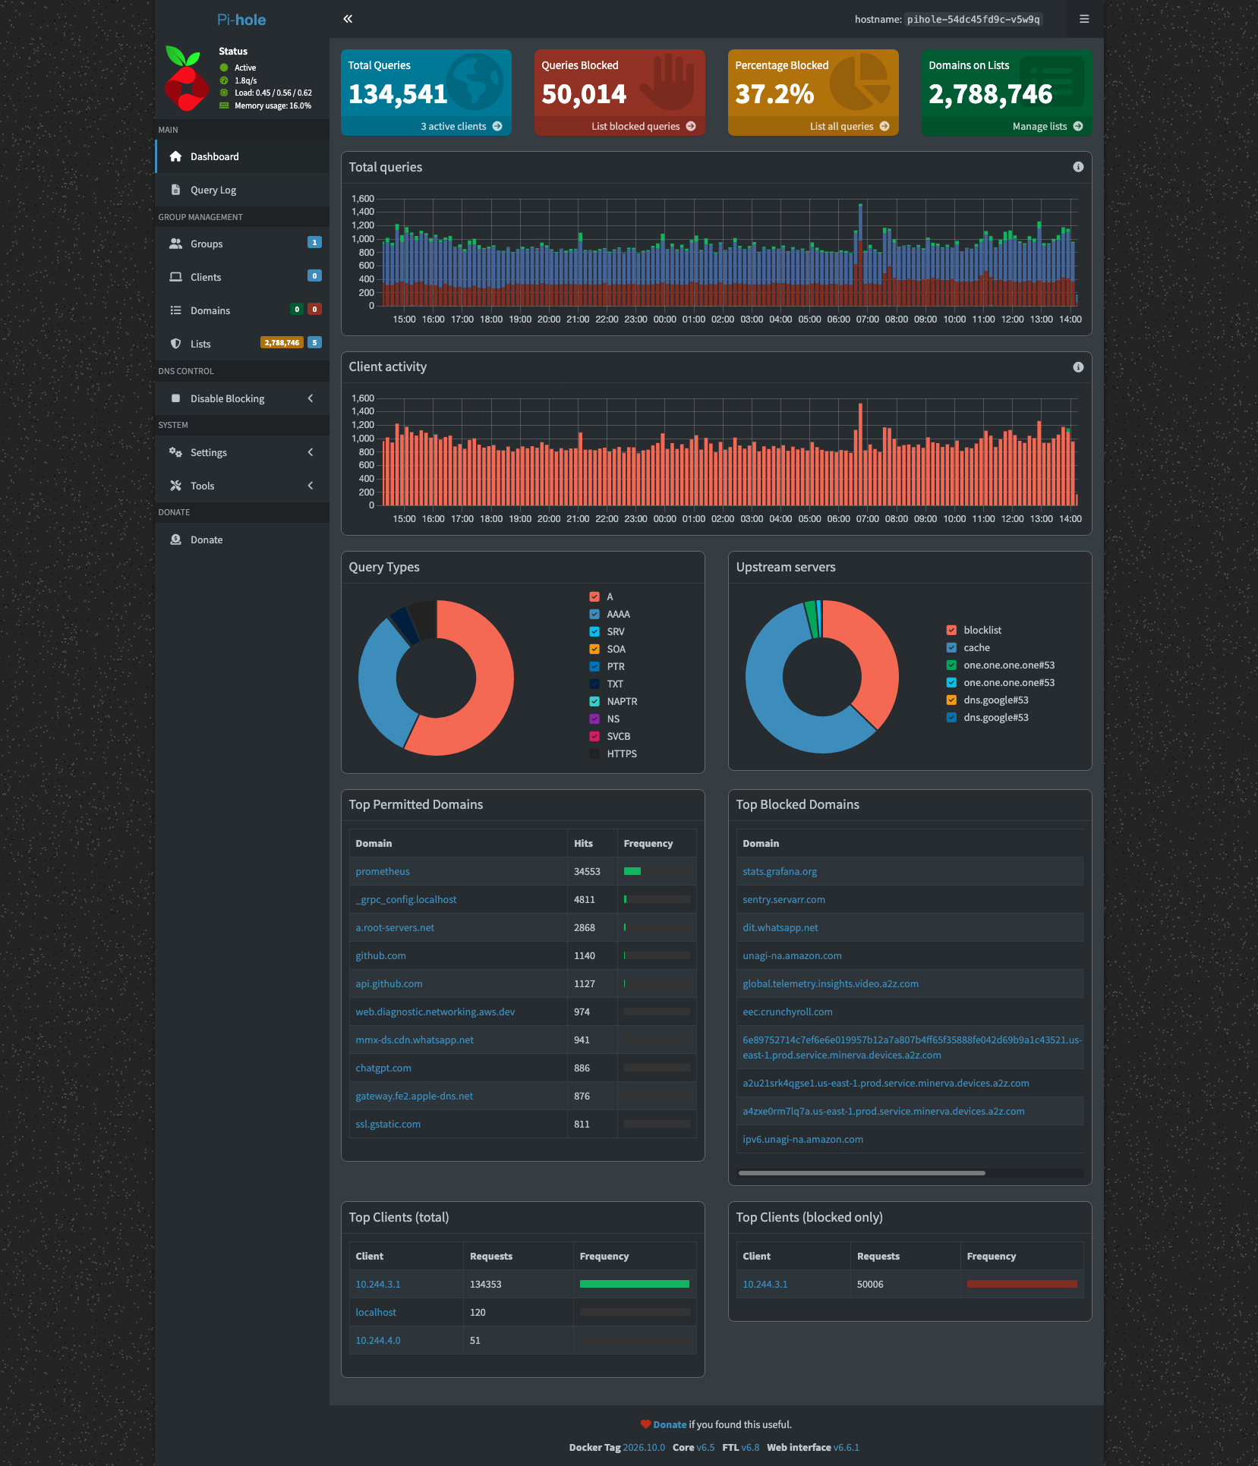The height and width of the screenshot is (1466, 1258).
Task: Click the Top Blocked Domains horizontal scrollbar
Action: (862, 1173)
